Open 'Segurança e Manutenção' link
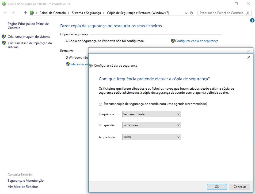The width and height of the screenshot is (255, 194). [x=26, y=181]
